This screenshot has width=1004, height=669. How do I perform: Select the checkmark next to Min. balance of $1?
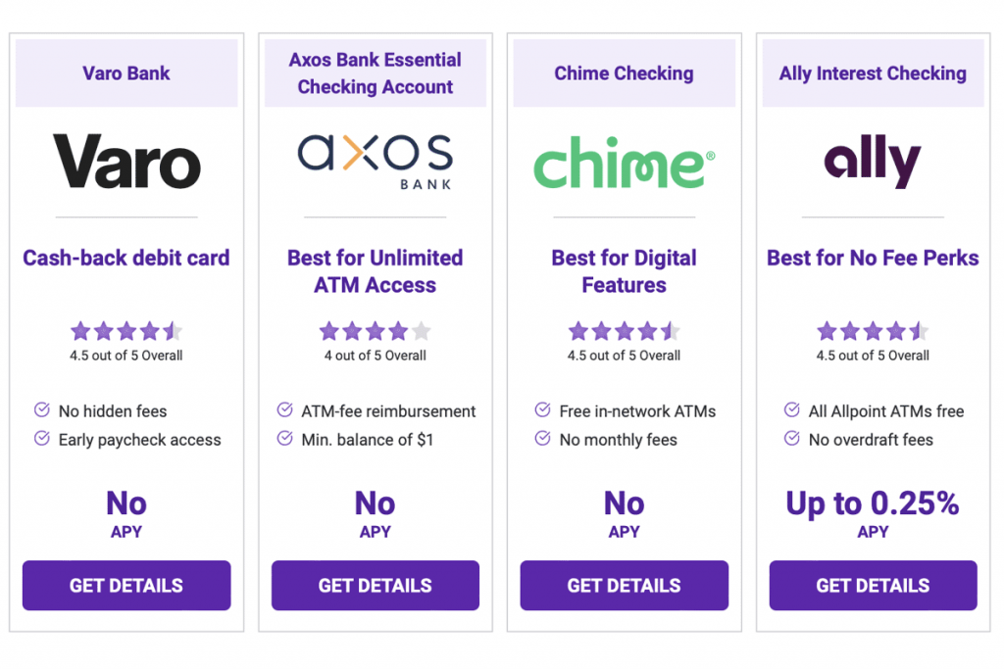click(x=287, y=440)
